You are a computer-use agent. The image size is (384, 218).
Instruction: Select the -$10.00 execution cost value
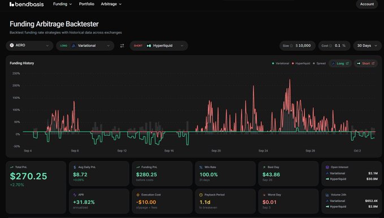click(x=146, y=202)
